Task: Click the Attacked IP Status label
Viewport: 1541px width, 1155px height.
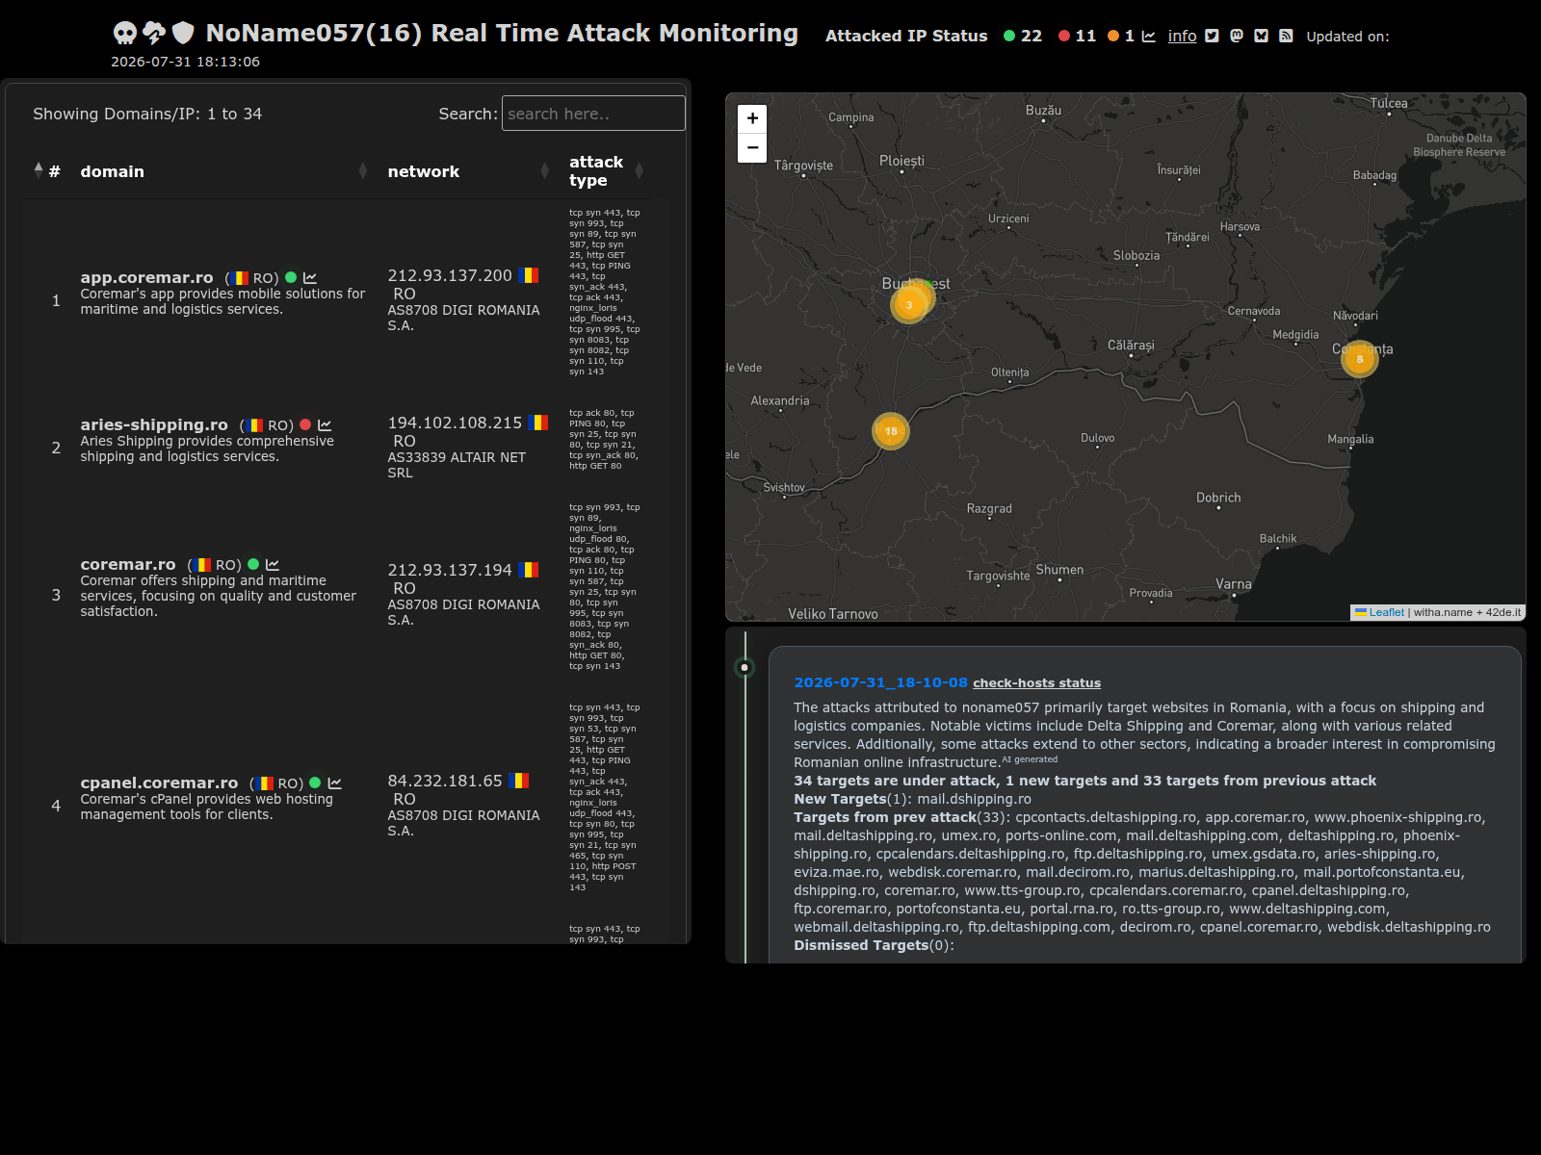Action: click(906, 36)
